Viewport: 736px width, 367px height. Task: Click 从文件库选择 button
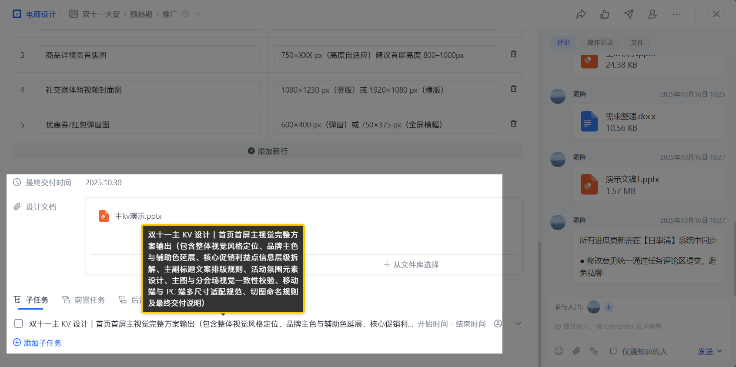pos(411,265)
